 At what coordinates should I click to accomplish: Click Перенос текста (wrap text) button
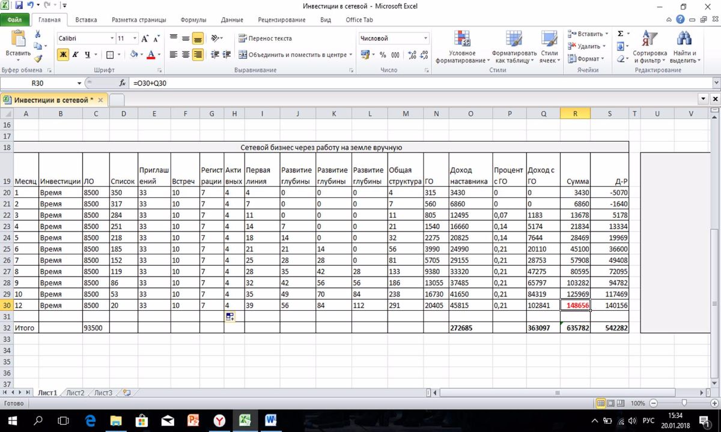(x=265, y=38)
